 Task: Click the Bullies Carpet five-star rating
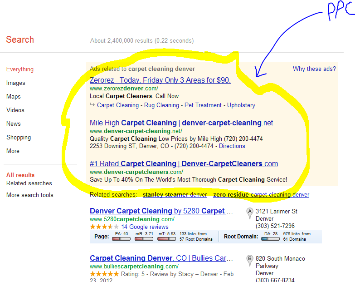(x=104, y=274)
